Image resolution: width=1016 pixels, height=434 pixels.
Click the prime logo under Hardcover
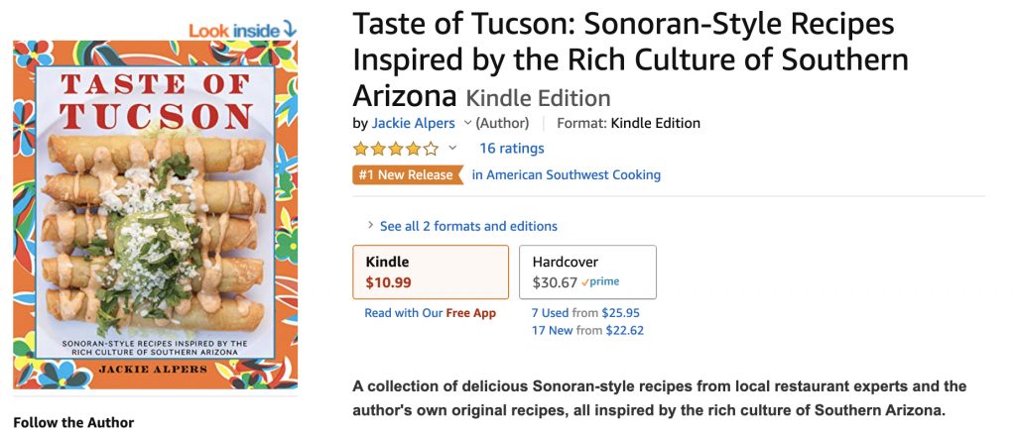click(x=601, y=282)
